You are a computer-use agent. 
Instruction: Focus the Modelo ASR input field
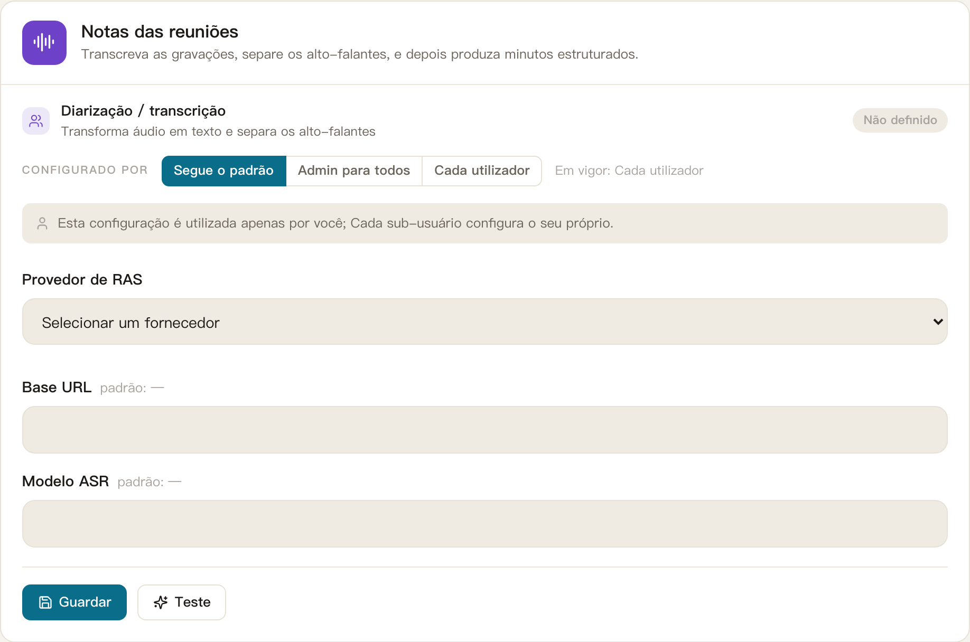pos(484,524)
